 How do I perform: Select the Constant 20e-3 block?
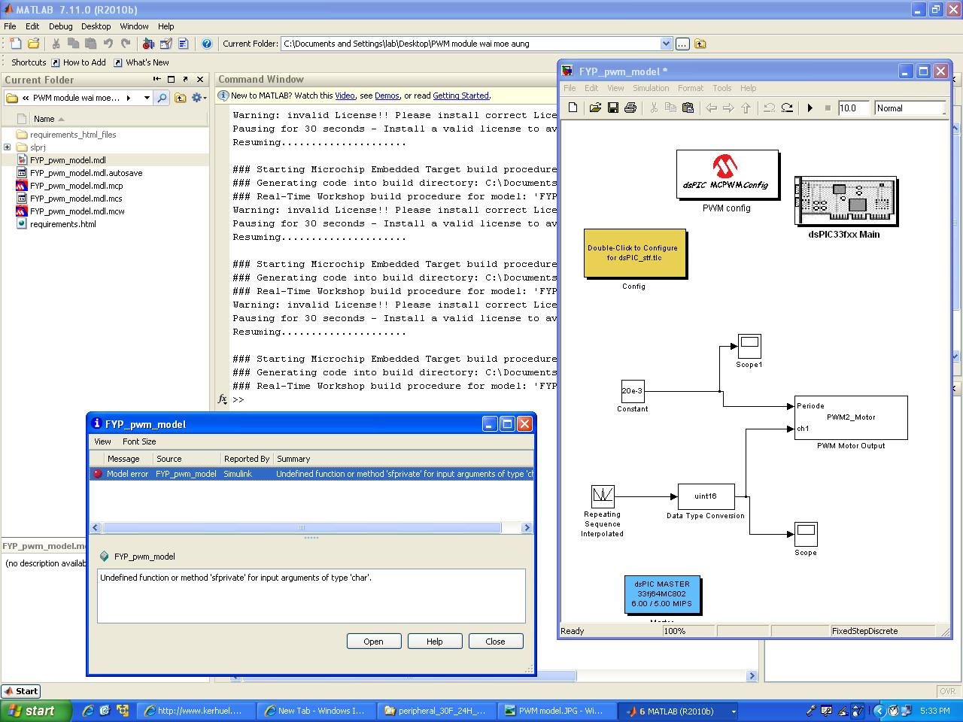pyautogui.click(x=632, y=391)
